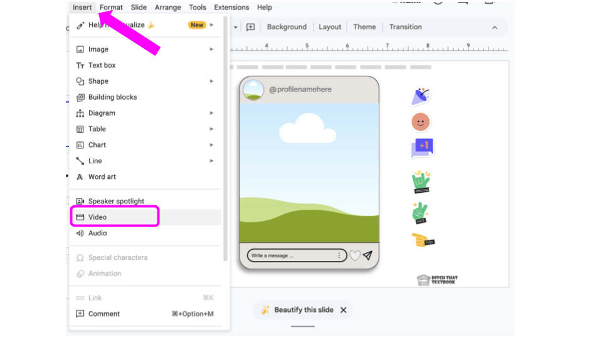Click the heart icon on the post
The height and width of the screenshot is (338, 602).
pos(355,255)
